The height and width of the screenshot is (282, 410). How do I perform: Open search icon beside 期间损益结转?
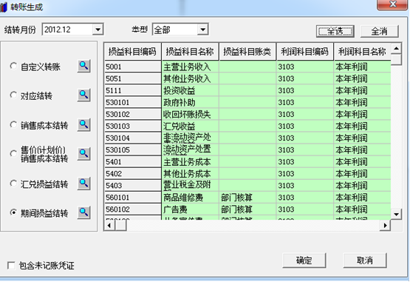(x=84, y=212)
